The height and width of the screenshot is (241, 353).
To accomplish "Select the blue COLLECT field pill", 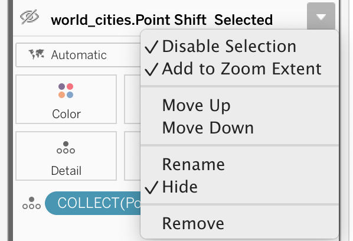I will point(93,203).
